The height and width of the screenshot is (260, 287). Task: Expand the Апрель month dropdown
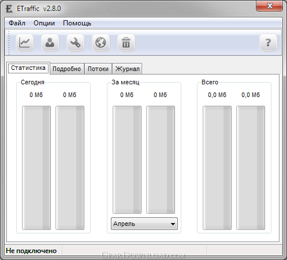click(144, 224)
